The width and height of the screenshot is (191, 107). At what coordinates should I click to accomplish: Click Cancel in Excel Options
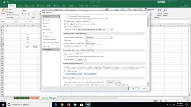click(x=144, y=89)
